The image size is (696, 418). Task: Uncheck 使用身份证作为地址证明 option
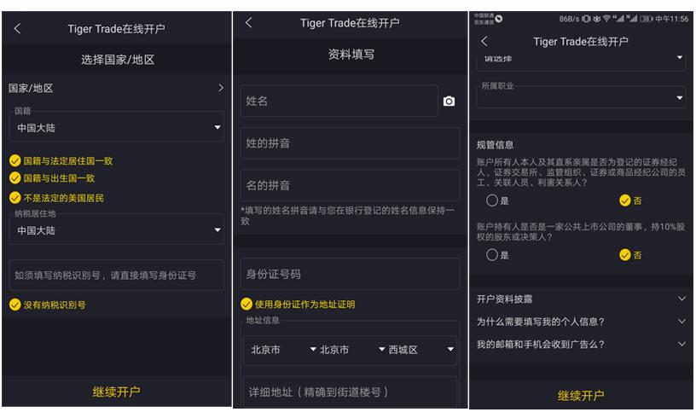point(246,304)
